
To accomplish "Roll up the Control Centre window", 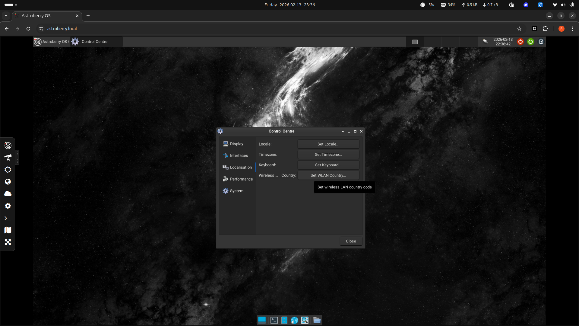I will coord(343,132).
